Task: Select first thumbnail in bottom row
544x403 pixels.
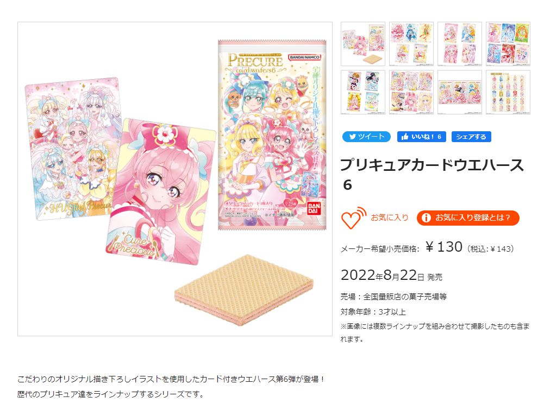Action: pyautogui.click(x=363, y=92)
